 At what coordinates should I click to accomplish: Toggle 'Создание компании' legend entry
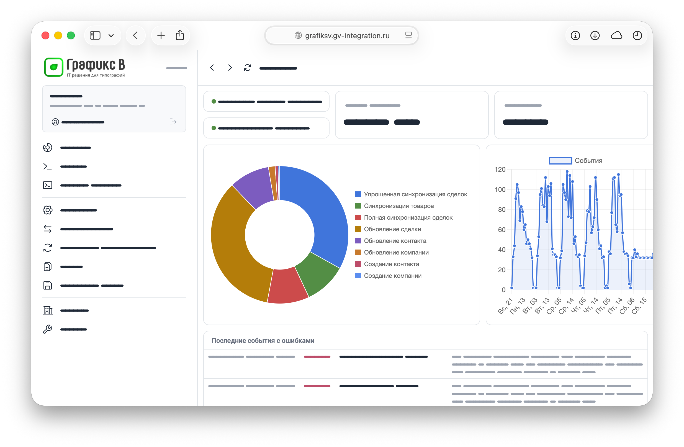pos(388,276)
